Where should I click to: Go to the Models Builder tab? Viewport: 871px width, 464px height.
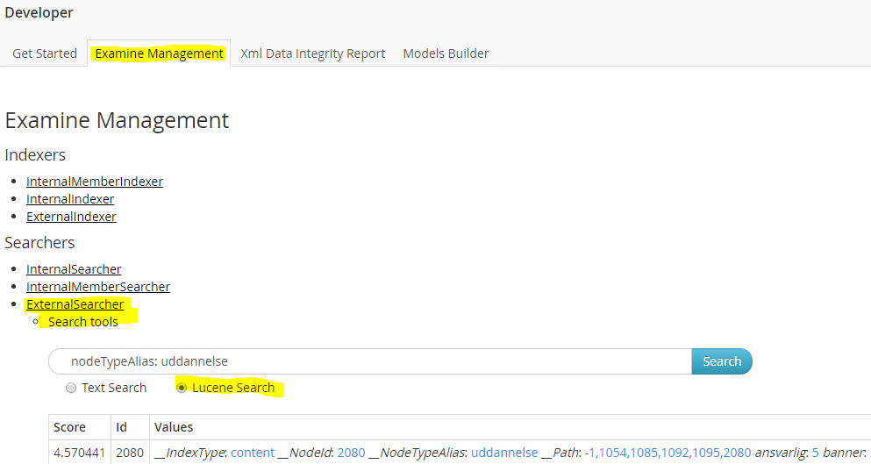446,54
